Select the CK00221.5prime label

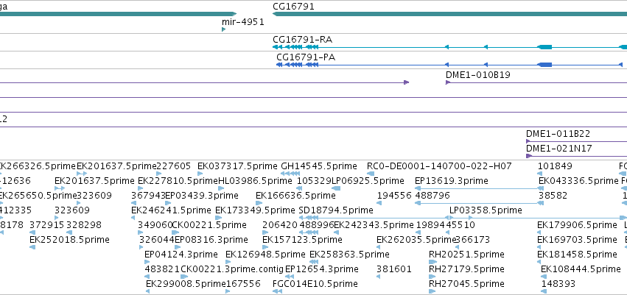click(209, 224)
